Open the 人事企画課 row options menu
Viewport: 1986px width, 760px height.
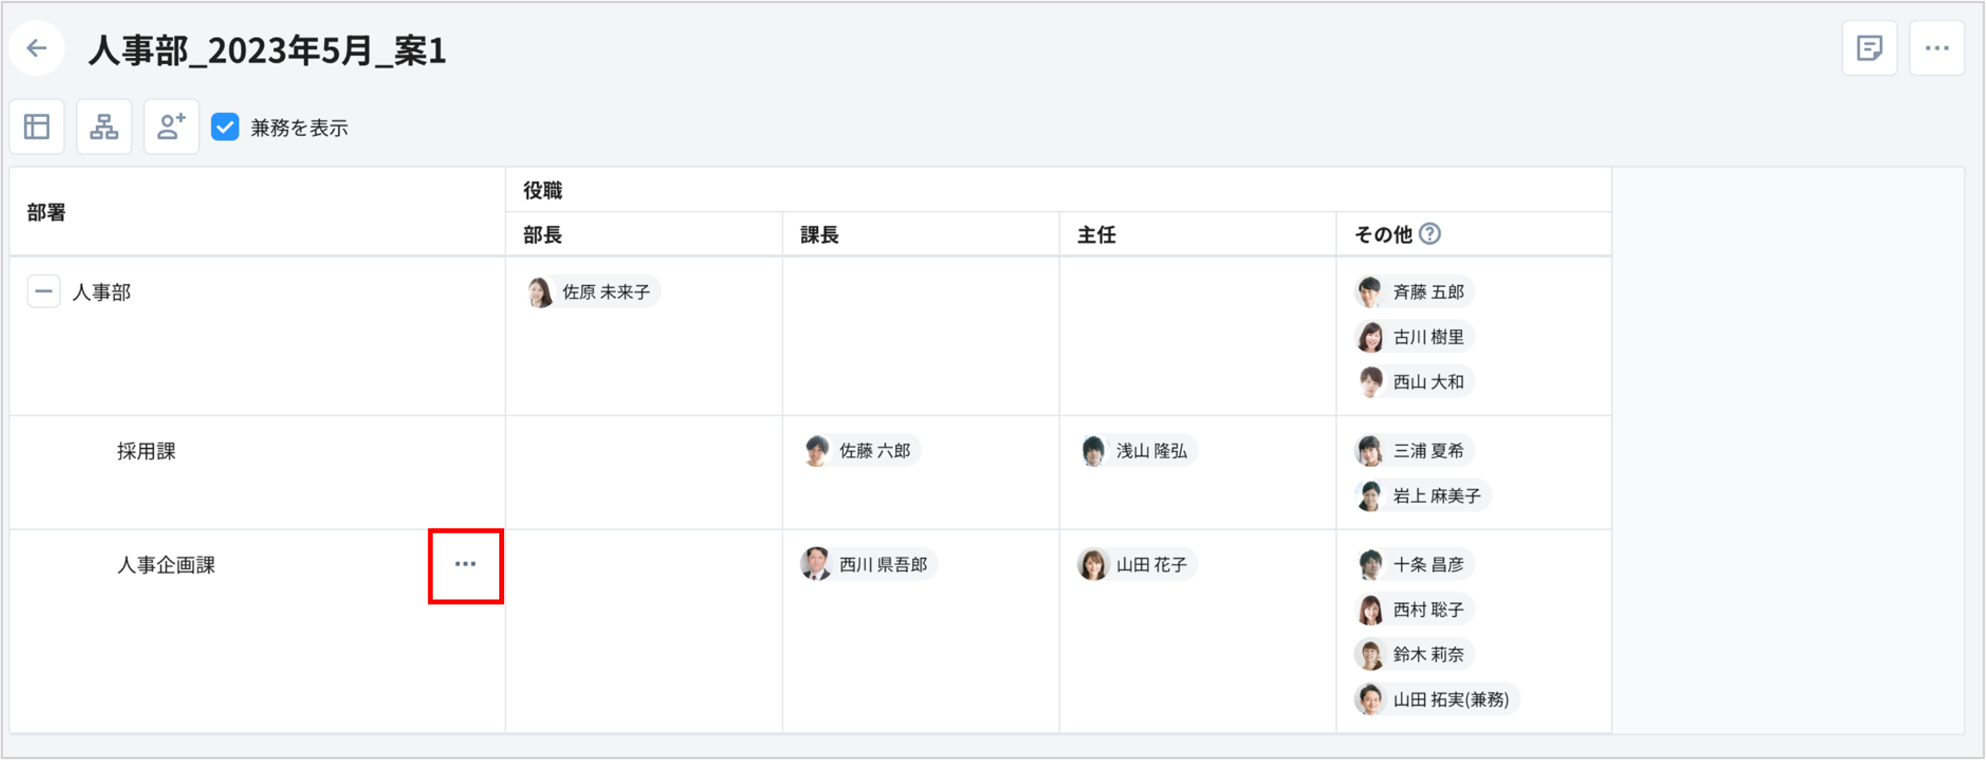465,565
